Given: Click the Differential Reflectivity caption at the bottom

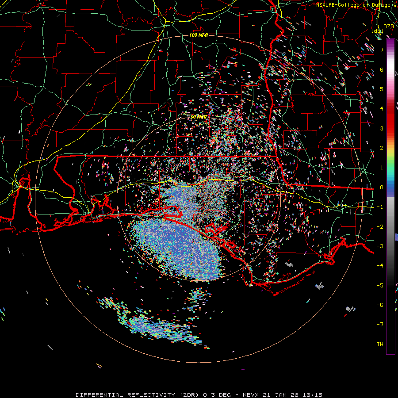Looking at the screenshot, I should coord(199,395).
